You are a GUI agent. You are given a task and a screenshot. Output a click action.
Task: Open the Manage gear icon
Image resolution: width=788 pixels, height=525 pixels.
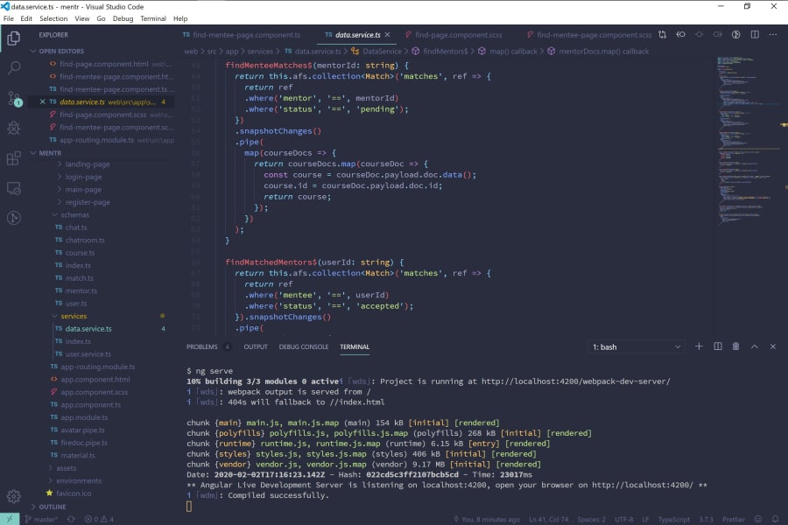[13, 496]
